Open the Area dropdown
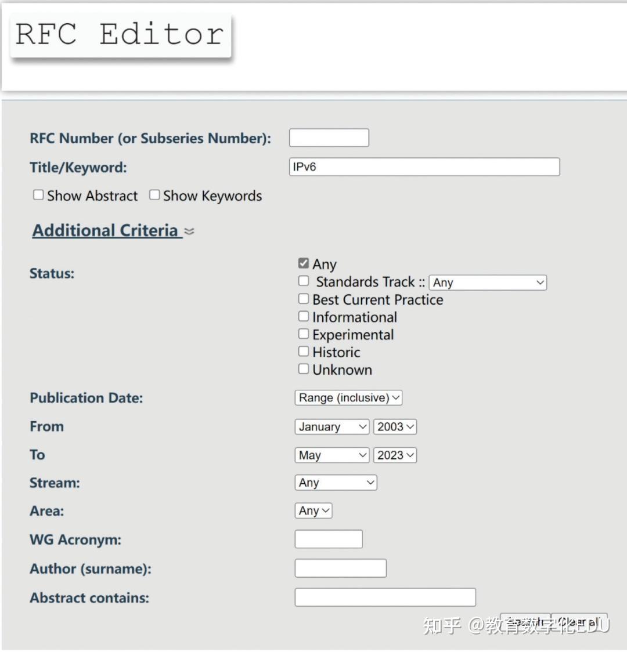 [x=313, y=510]
